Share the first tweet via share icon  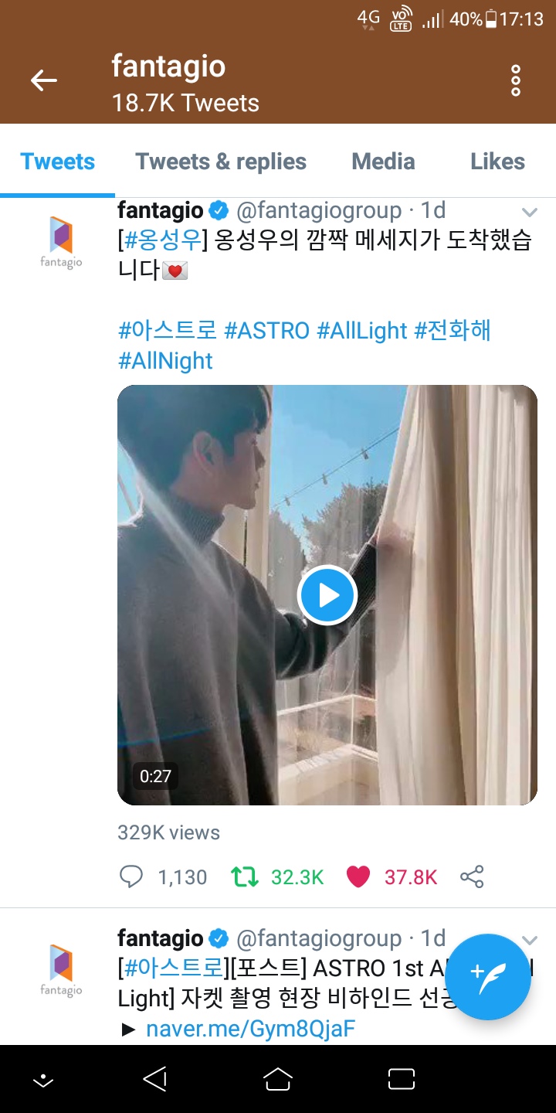pyautogui.click(x=472, y=876)
